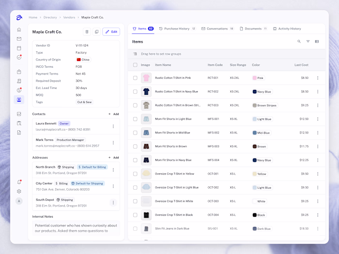Open the mail icon in left sidebar
This screenshot has width=339, height=254.
pos(19,39)
